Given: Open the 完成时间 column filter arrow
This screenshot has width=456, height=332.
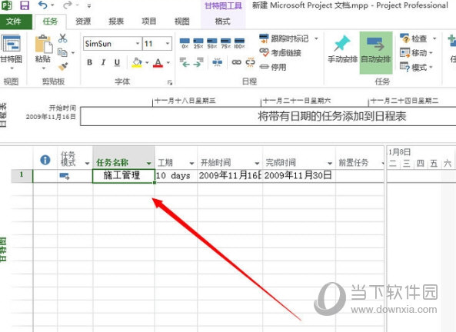Looking at the screenshot, I should click(x=329, y=163).
